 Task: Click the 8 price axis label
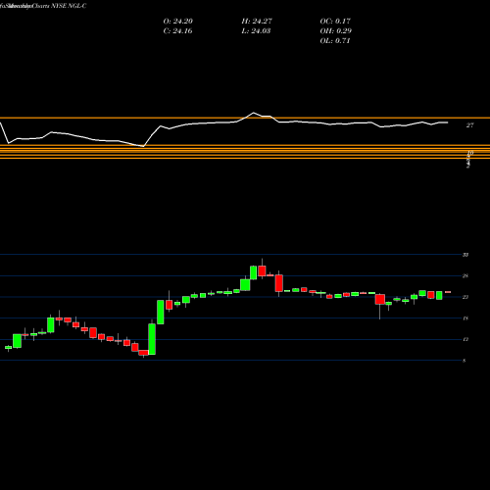coord(464,361)
